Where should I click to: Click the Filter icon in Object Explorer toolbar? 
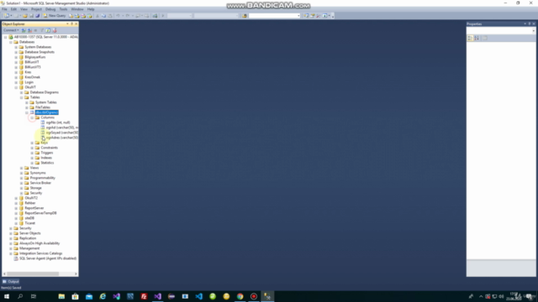[42, 30]
